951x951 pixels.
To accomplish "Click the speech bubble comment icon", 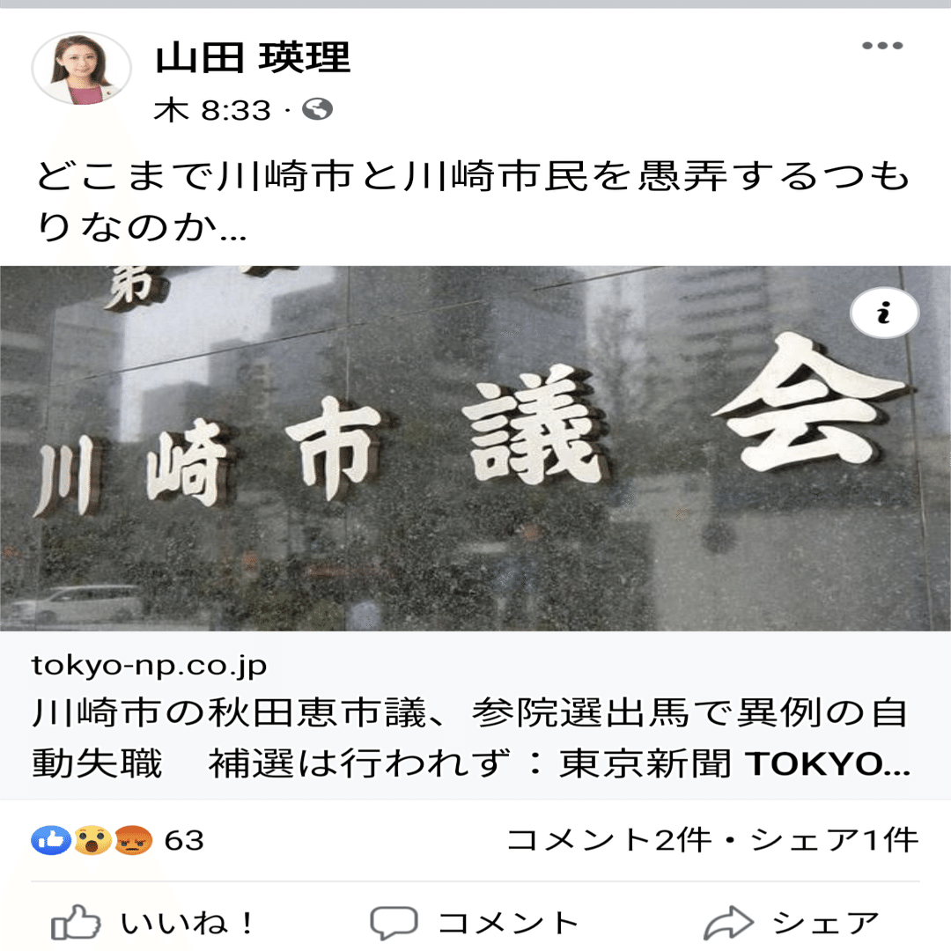I will (394, 923).
